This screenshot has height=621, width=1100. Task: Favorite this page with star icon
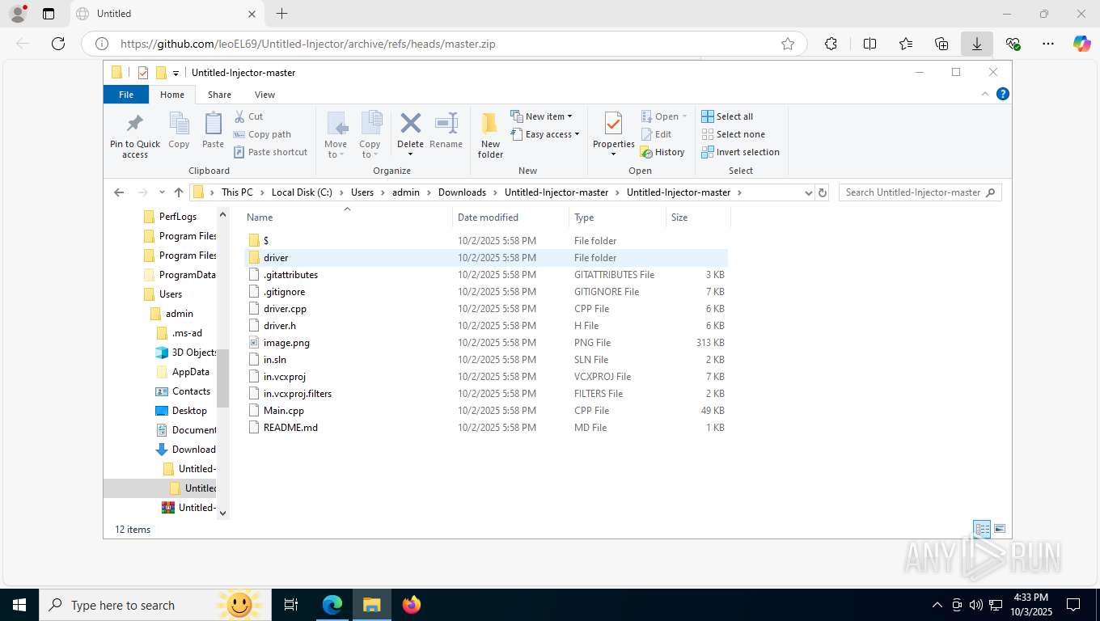tap(788, 44)
